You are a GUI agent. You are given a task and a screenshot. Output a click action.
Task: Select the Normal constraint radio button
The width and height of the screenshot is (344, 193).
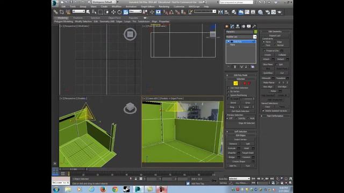pyautogui.click(x=275, y=45)
